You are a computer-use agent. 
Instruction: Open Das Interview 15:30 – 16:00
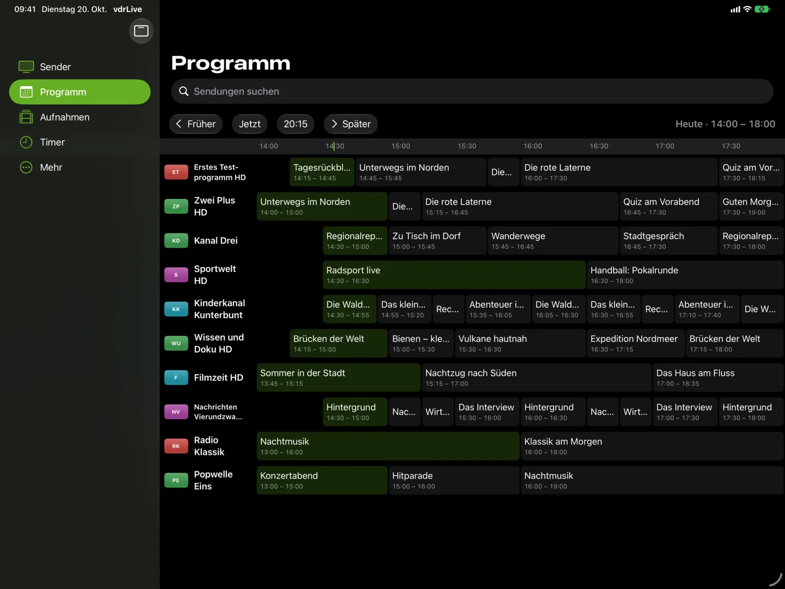coord(487,412)
